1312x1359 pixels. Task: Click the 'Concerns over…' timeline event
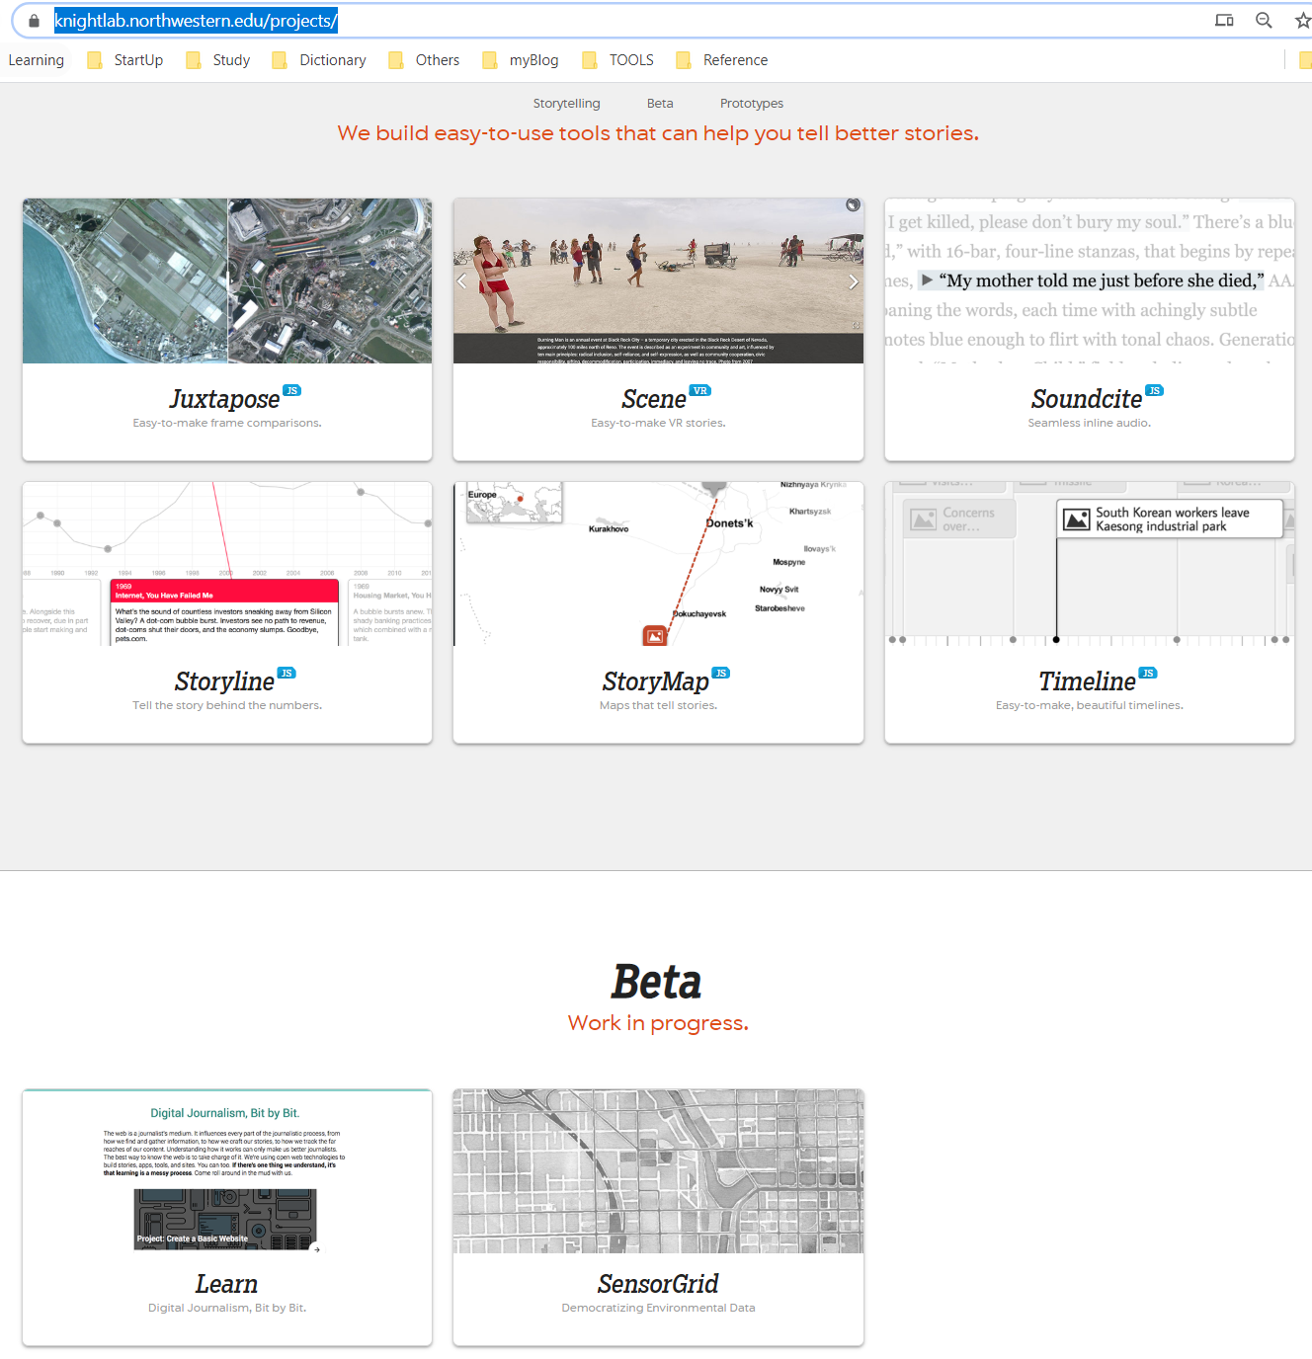pyautogui.click(x=959, y=520)
